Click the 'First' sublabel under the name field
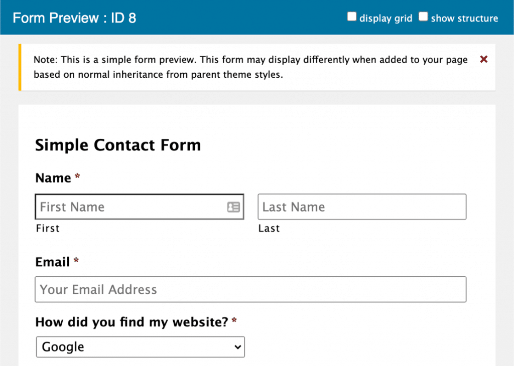 click(48, 228)
